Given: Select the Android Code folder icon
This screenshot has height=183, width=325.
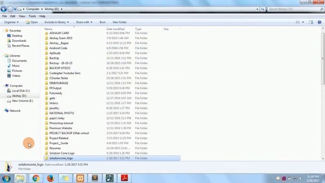Looking at the screenshot, I should 46,48.
